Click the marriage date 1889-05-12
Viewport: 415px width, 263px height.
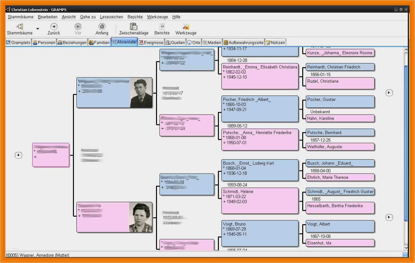[x=237, y=126]
